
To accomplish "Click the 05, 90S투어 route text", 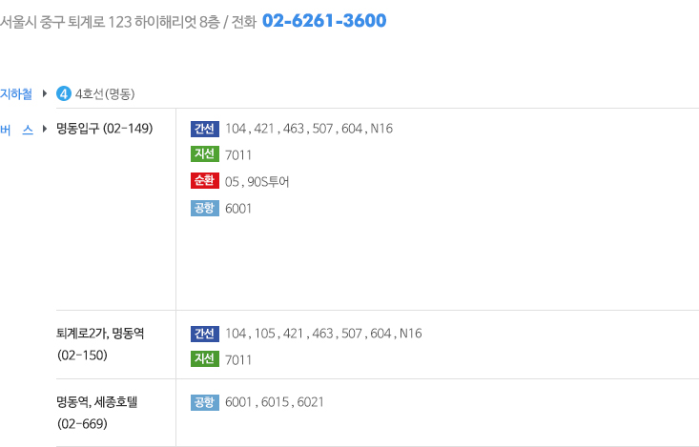I will 257,182.
